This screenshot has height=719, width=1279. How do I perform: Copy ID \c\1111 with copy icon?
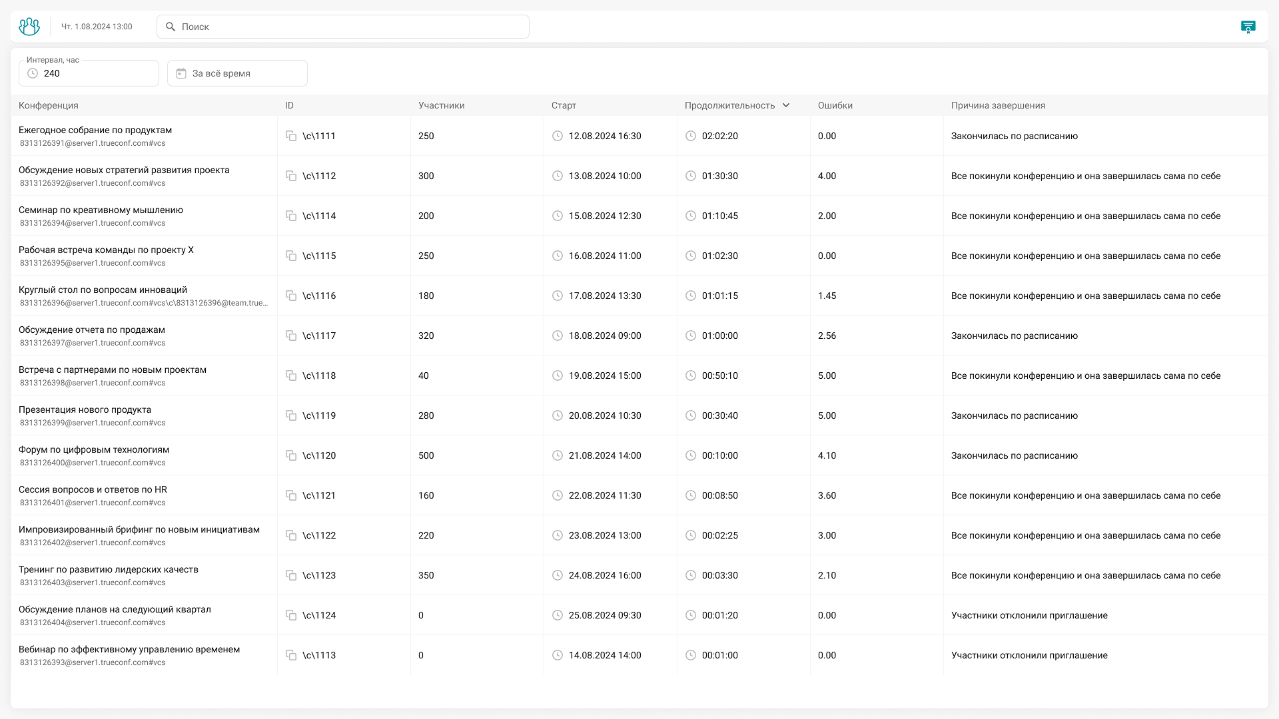tap(291, 136)
